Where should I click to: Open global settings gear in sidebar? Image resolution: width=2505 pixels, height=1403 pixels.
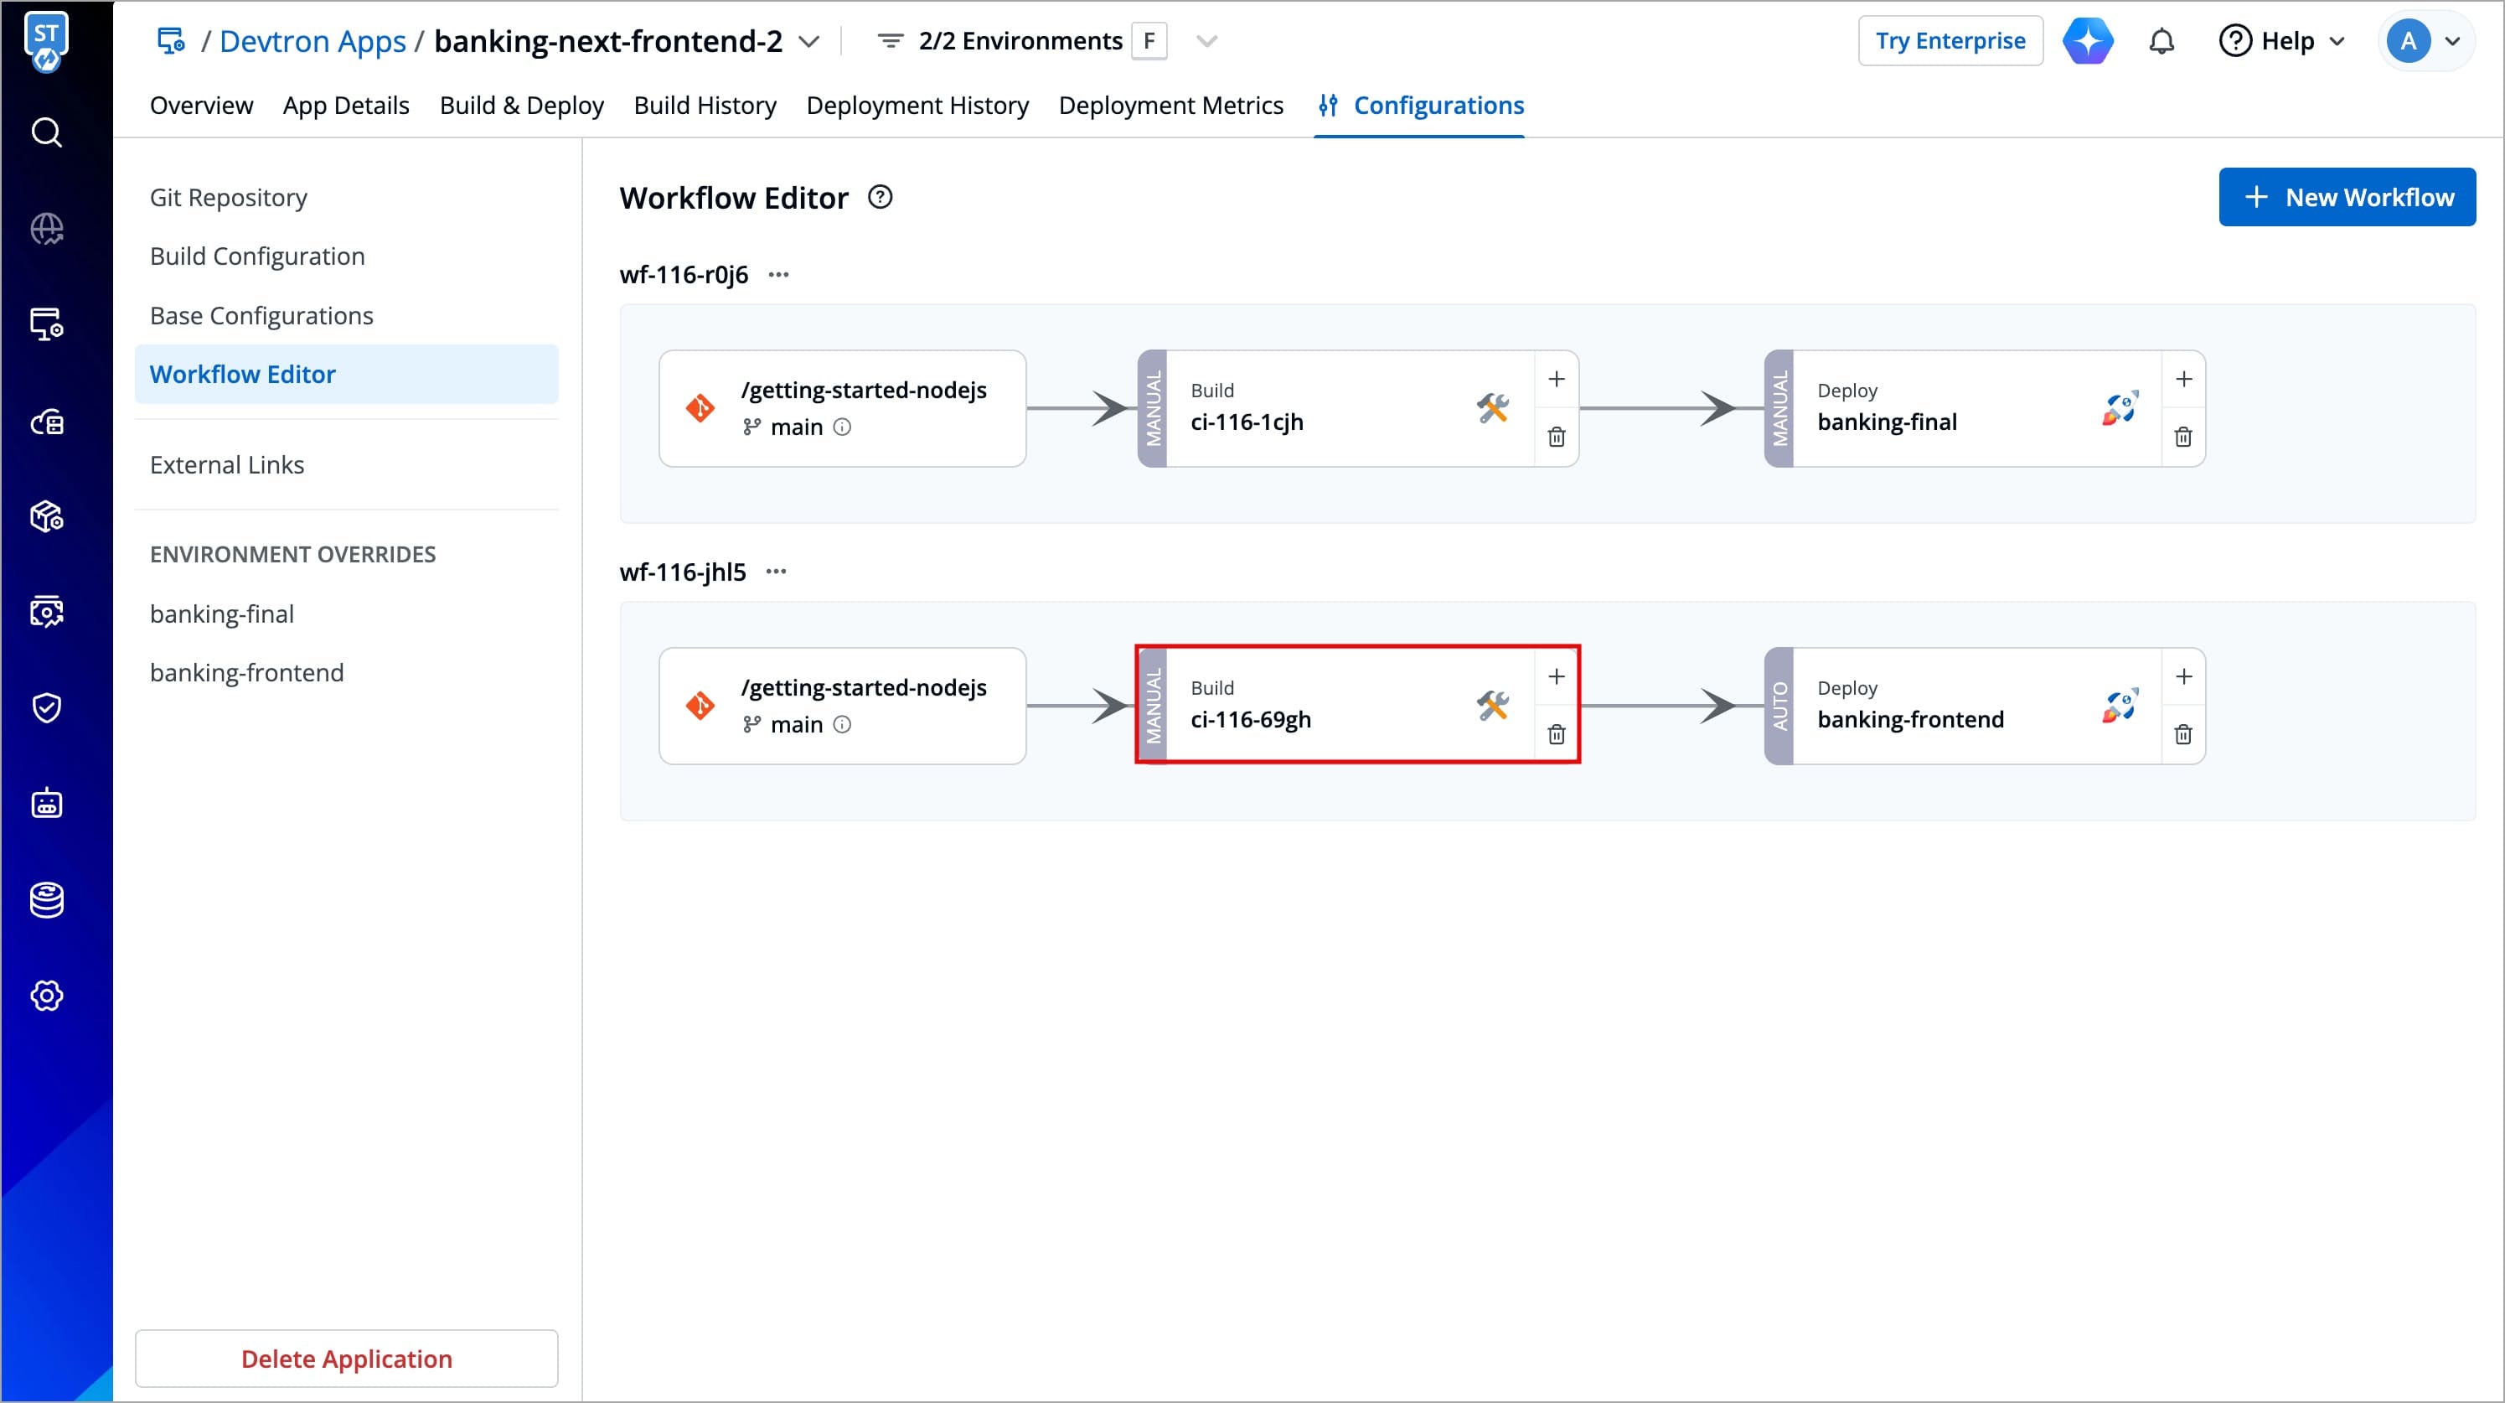pos(47,996)
